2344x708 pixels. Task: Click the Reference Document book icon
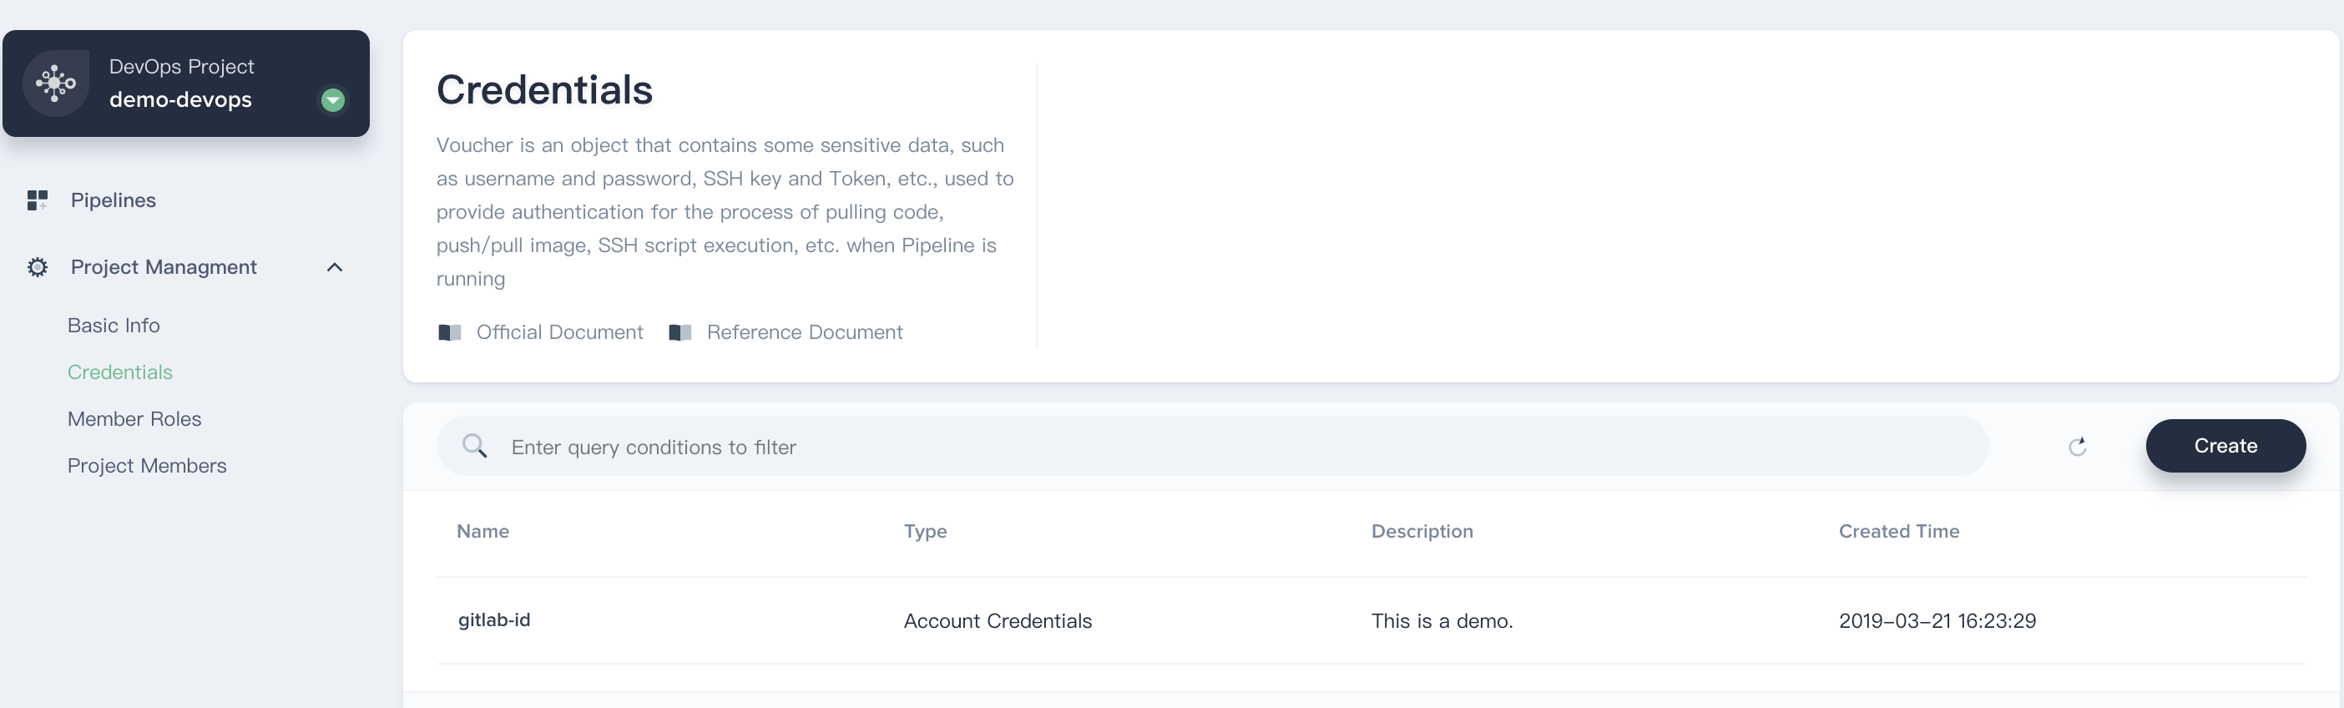(x=679, y=332)
